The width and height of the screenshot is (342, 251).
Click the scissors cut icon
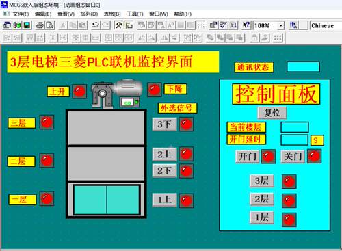[x=63, y=25]
